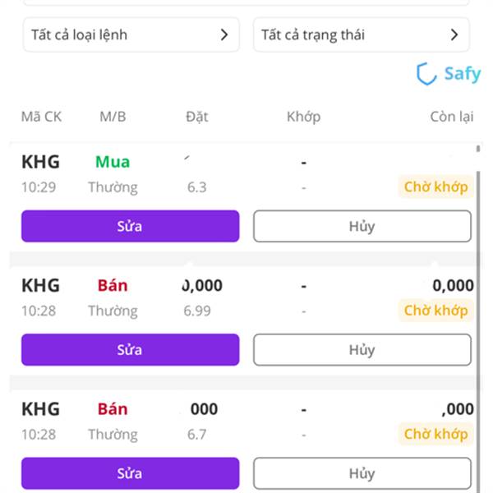Click the chevron arrow beside 'Tất cả loại lệnh'
This screenshot has height=493, width=493.
coord(223,35)
